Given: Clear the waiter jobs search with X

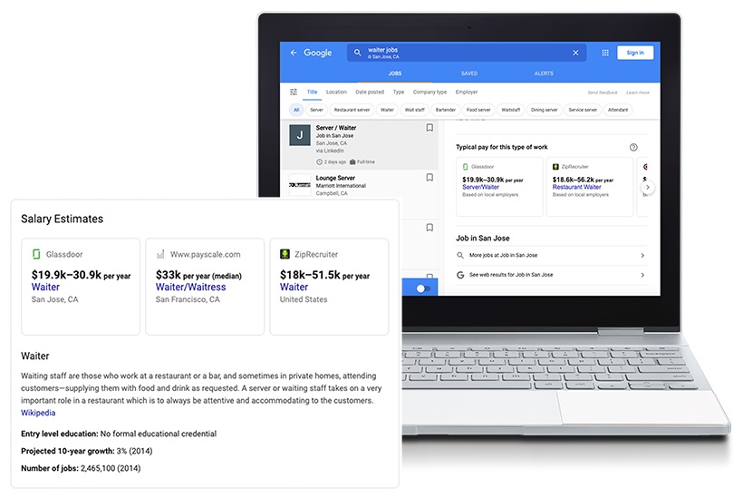Looking at the screenshot, I should point(575,53).
